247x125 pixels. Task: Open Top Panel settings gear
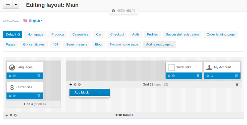[11, 115]
